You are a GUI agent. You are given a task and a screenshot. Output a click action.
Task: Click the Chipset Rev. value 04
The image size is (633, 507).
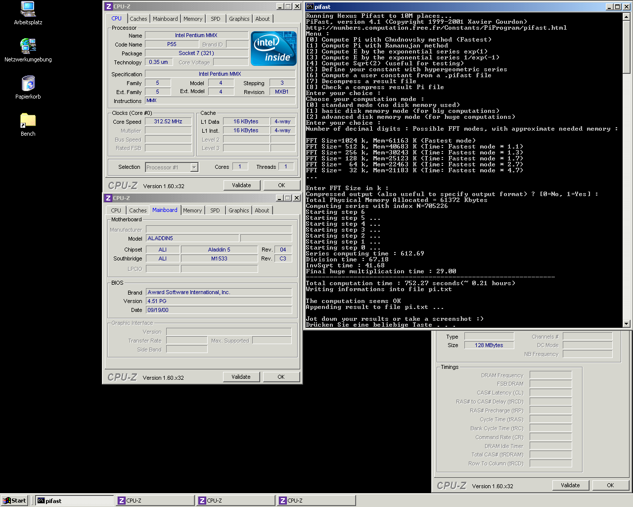(283, 250)
